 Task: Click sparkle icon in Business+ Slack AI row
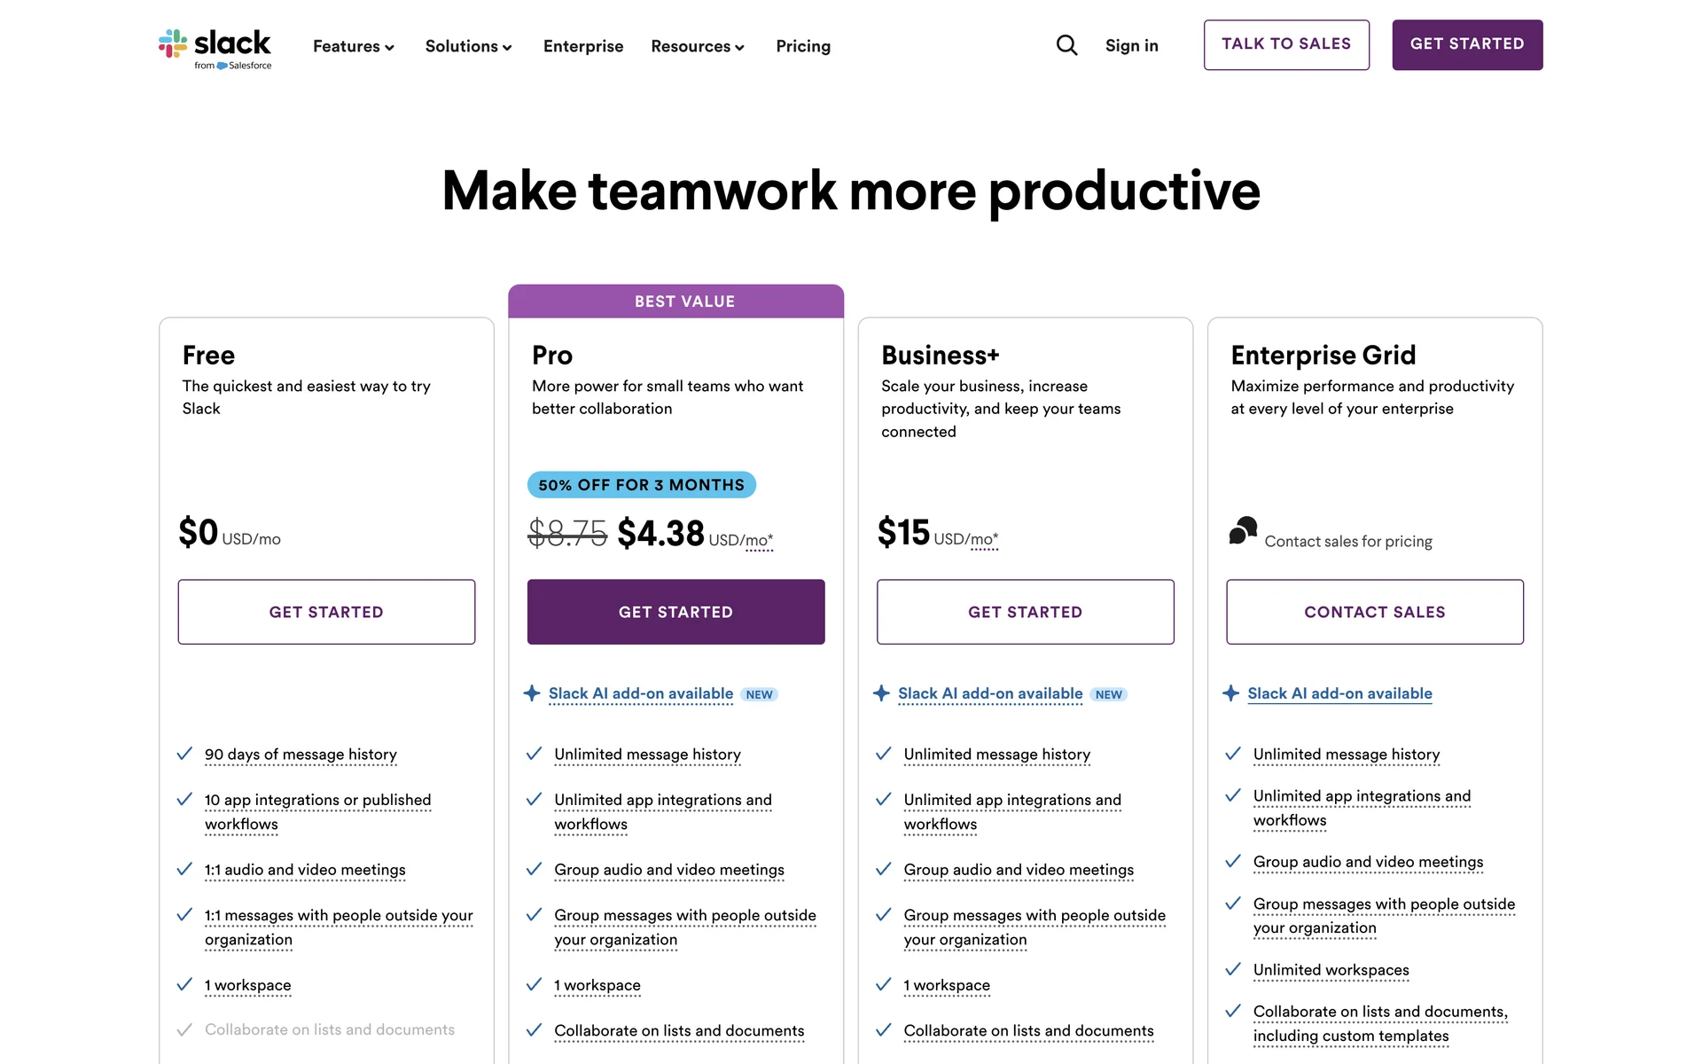(x=881, y=693)
